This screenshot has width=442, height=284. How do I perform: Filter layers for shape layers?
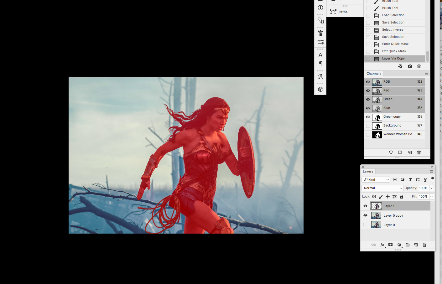418,180
